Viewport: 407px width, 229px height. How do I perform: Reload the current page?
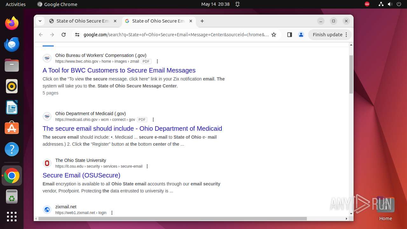click(64, 35)
